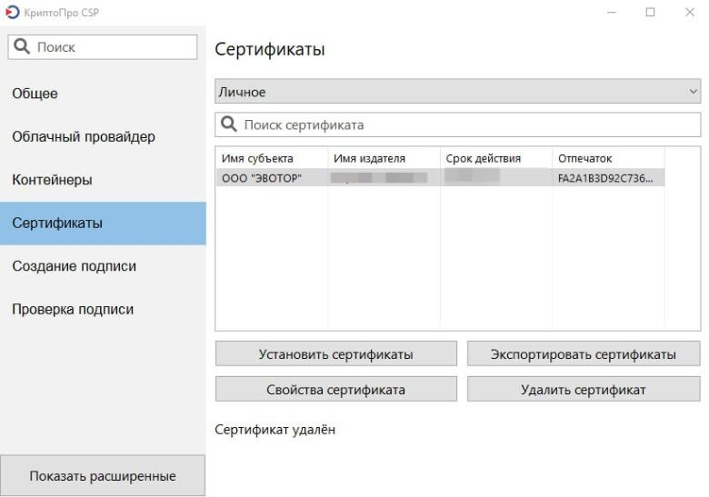Open the Личное certificate store dropdown
Image resolution: width=709 pixels, height=497 pixels.
457,91
